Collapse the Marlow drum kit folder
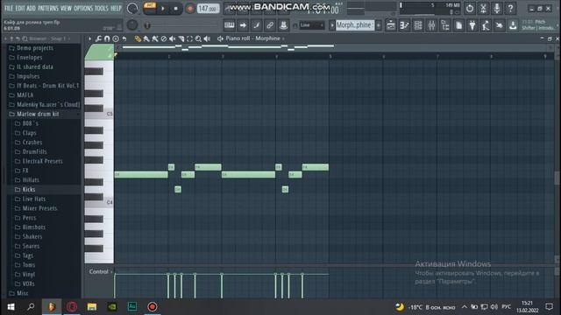The image size is (561, 315). click(x=38, y=114)
